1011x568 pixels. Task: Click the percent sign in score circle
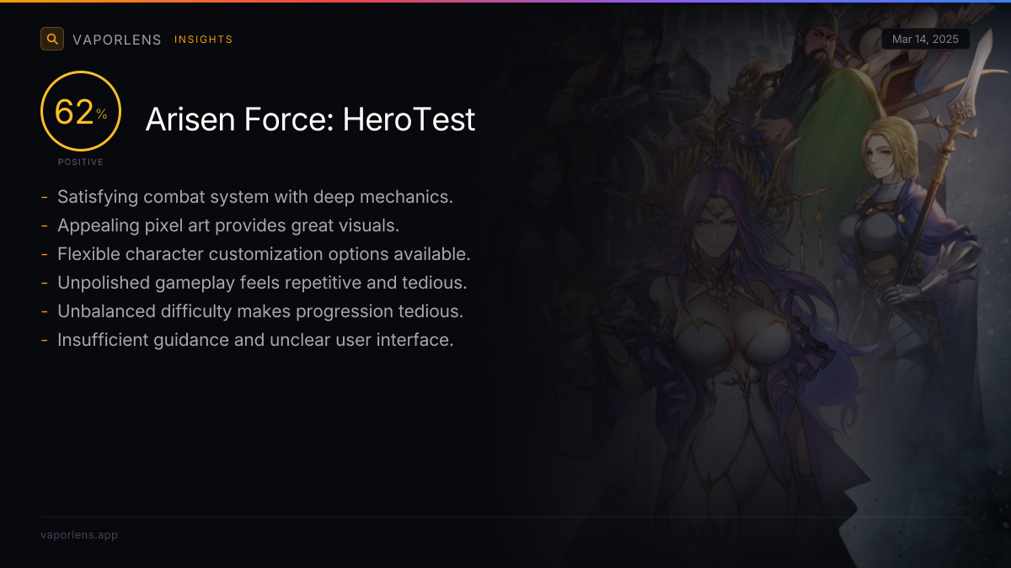click(102, 114)
